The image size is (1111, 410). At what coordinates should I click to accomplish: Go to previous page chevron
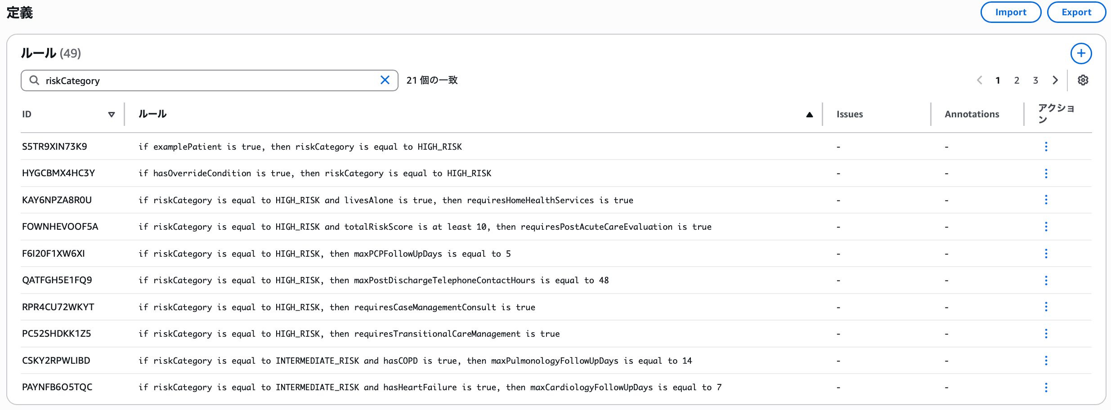979,80
